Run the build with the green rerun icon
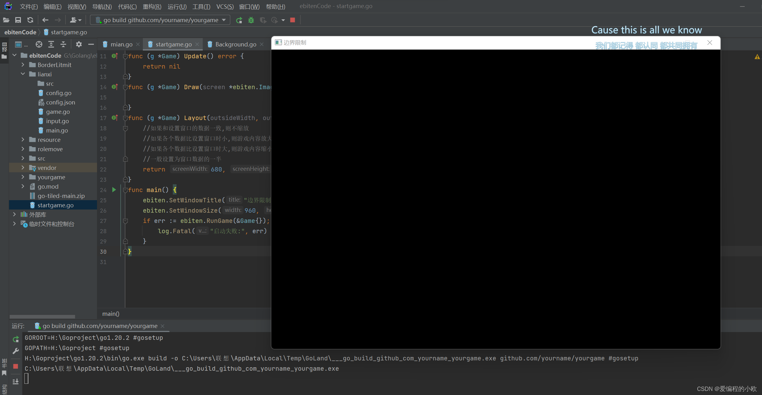This screenshot has width=762, height=395. [239, 20]
